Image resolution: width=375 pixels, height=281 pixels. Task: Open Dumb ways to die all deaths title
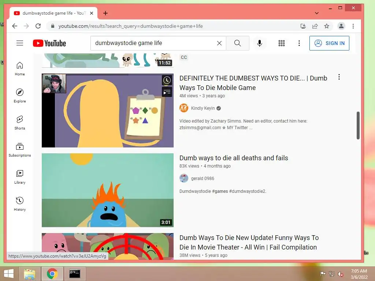[x=234, y=158]
